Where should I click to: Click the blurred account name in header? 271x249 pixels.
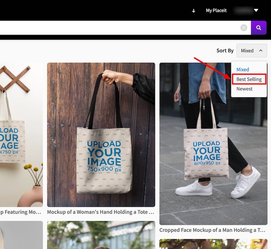pyautogui.click(x=242, y=11)
